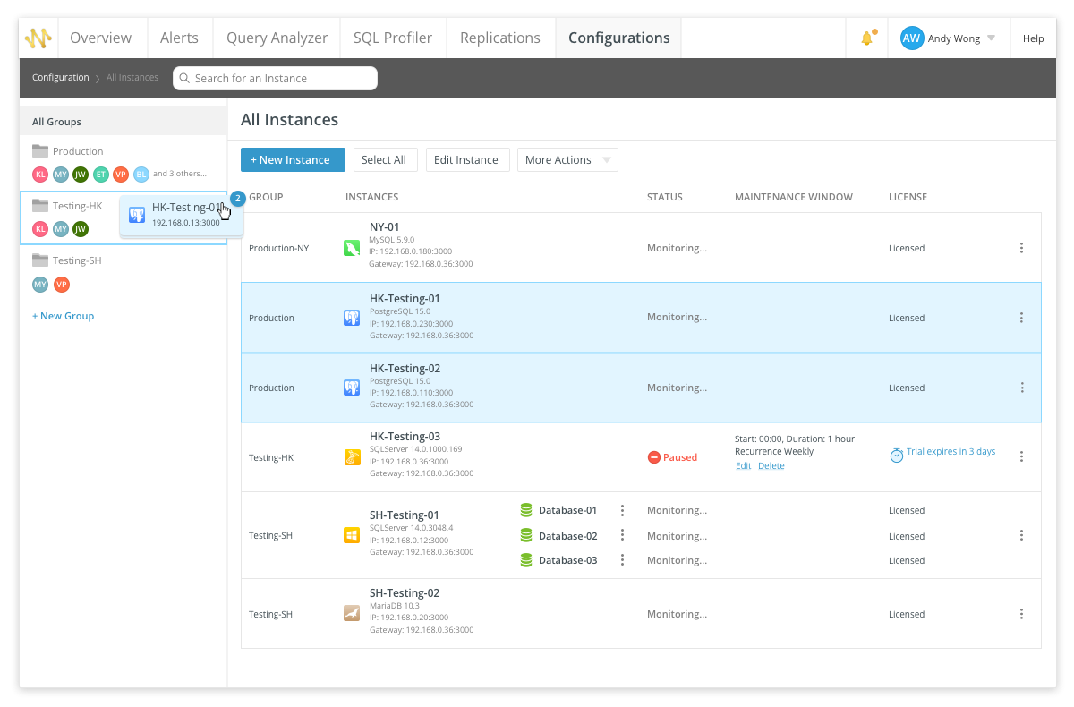Open kebab menu for HK-Testing-03 row
This screenshot has width=1074, height=707.
(x=1021, y=456)
